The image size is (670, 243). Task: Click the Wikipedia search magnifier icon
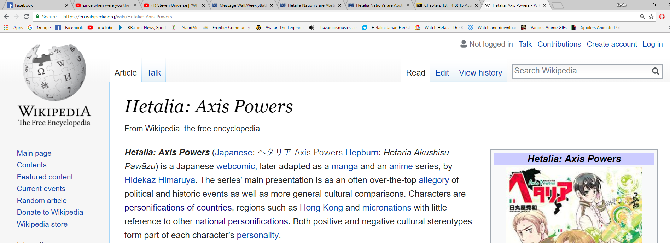655,71
